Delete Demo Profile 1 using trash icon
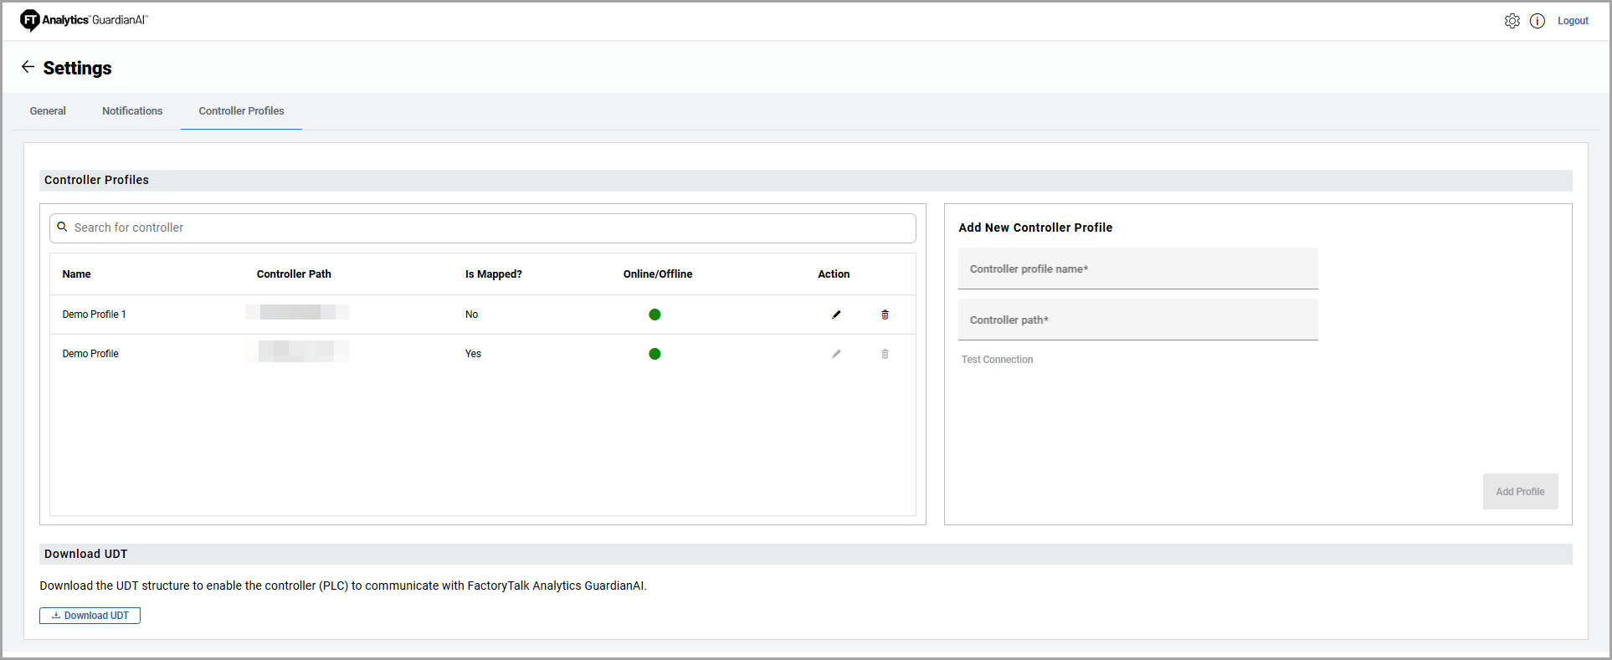 coord(885,315)
